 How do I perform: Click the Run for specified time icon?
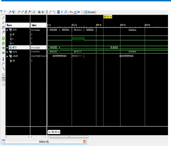pos(66,12)
